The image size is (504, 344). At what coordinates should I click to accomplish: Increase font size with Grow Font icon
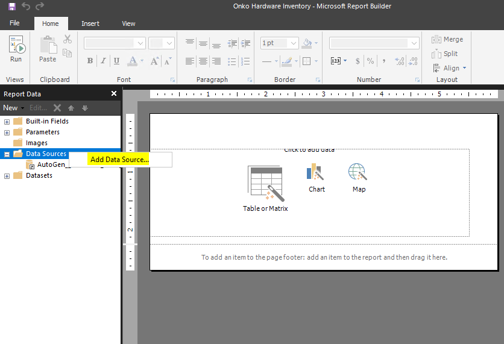click(154, 61)
